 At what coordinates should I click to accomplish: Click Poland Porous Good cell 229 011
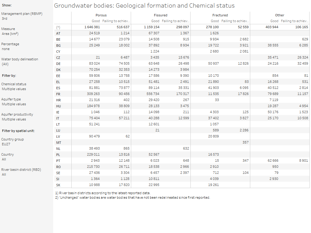[x=93, y=154]
